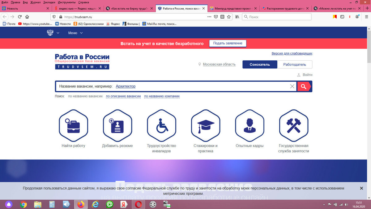The width and height of the screenshot is (371, 209).
Task: Close the personal data consent notice
Action: tap(361, 188)
